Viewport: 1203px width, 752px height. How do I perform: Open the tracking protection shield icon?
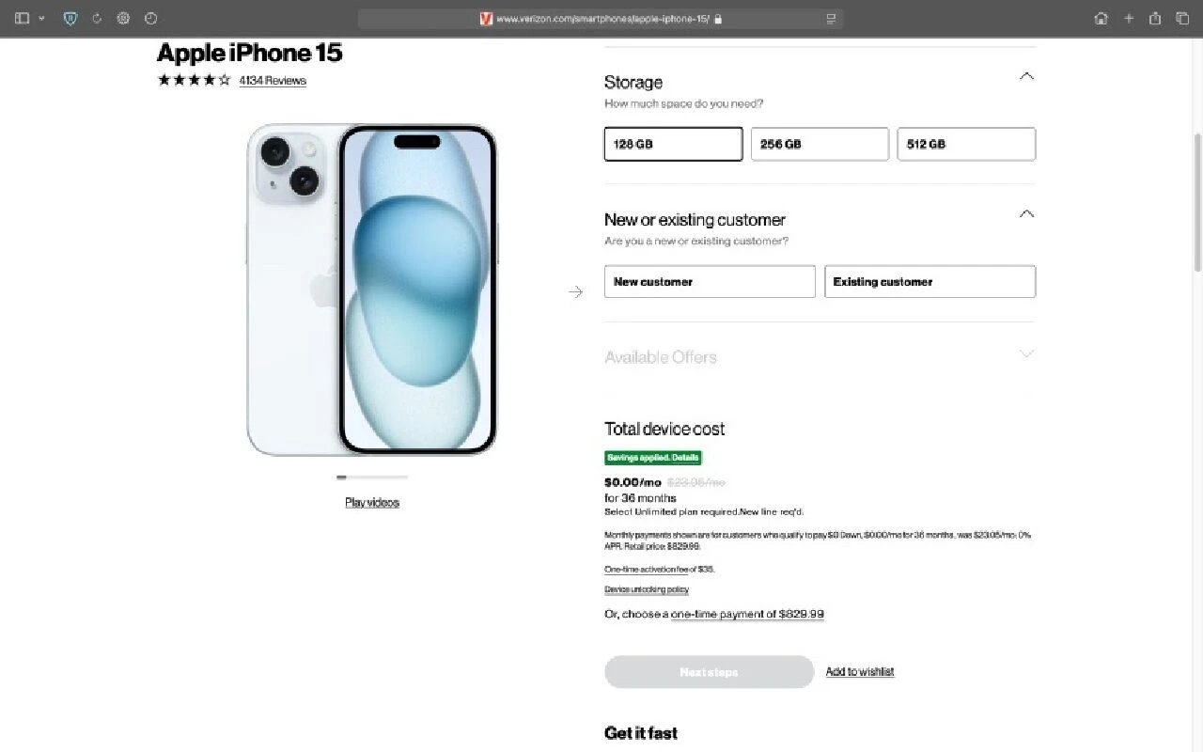coord(70,18)
